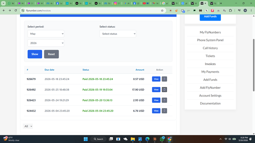The width and height of the screenshot is (255, 143).
Task: Sort by Amount column header
Action: coord(140,70)
